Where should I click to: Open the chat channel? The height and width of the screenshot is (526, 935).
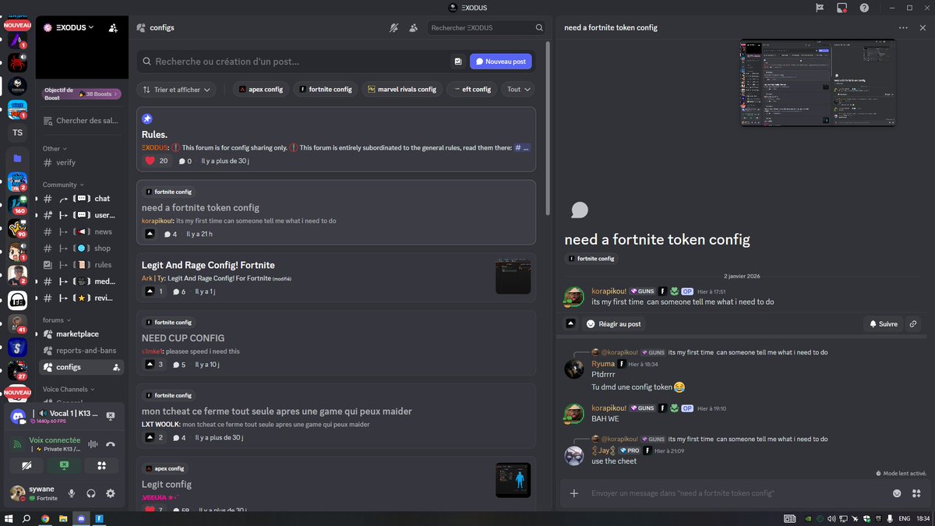tap(82, 199)
